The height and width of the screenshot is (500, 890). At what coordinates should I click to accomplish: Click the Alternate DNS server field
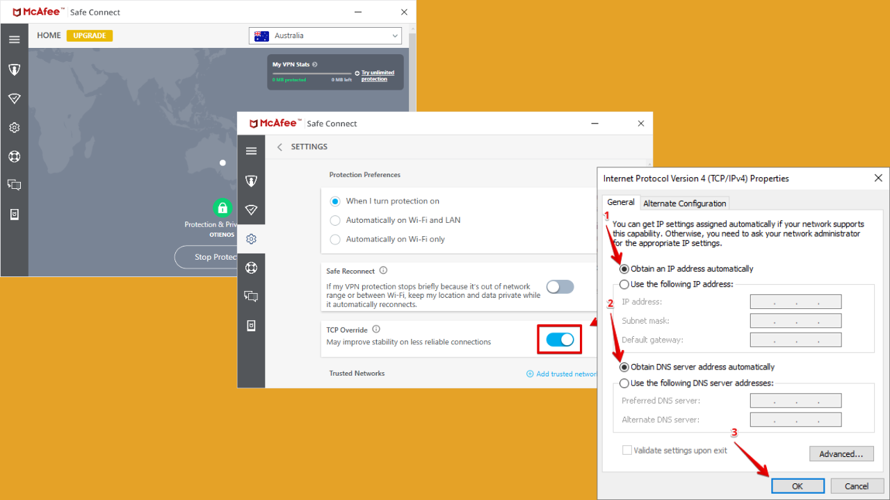click(796, 419)
